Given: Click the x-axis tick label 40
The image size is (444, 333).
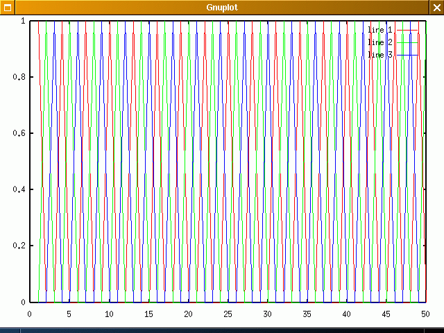Looking at the screenshot, I should [346, 314].
